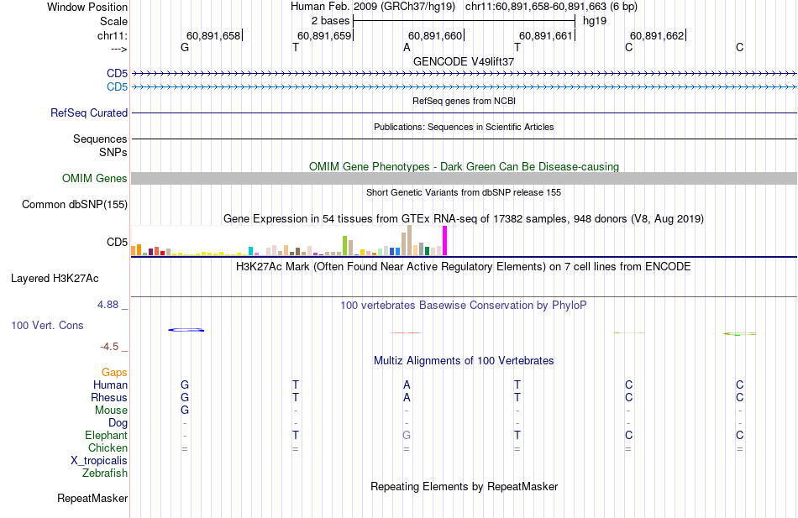Click the A base in the ruler sequence

(407, 47)
